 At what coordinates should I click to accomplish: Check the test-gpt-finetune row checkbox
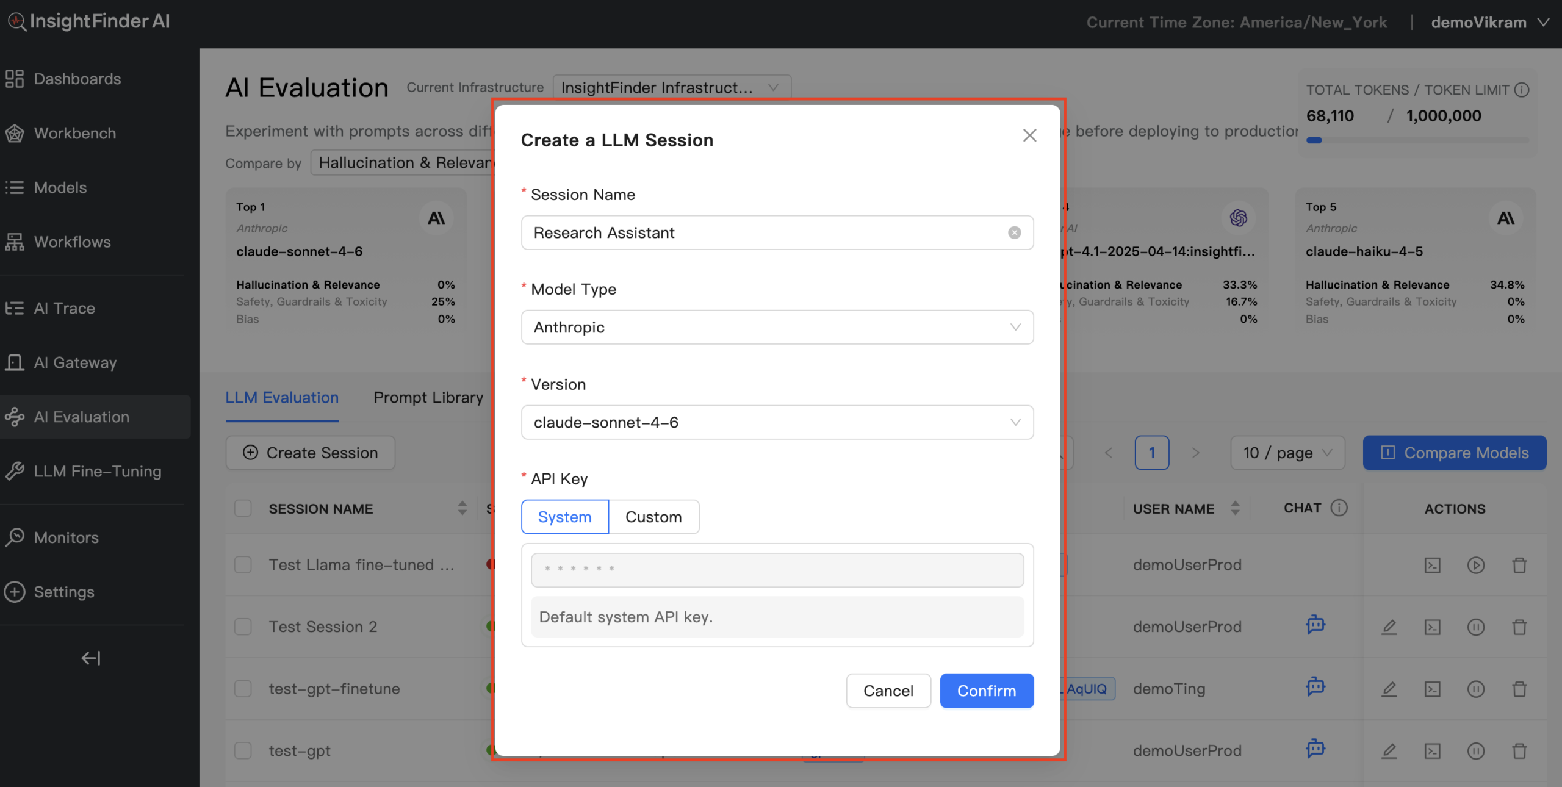click(243, 689)
